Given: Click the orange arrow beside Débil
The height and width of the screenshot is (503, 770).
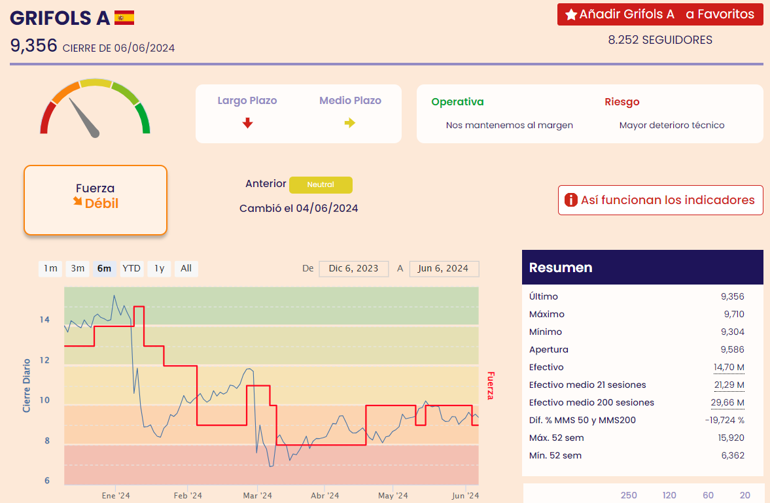Looking at the screenshot, I should pos(78,201).
